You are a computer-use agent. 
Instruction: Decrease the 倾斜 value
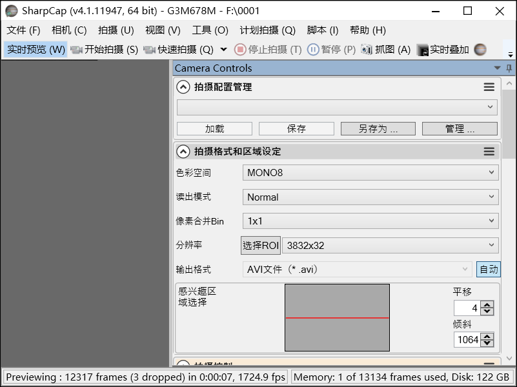pos(487,343)
